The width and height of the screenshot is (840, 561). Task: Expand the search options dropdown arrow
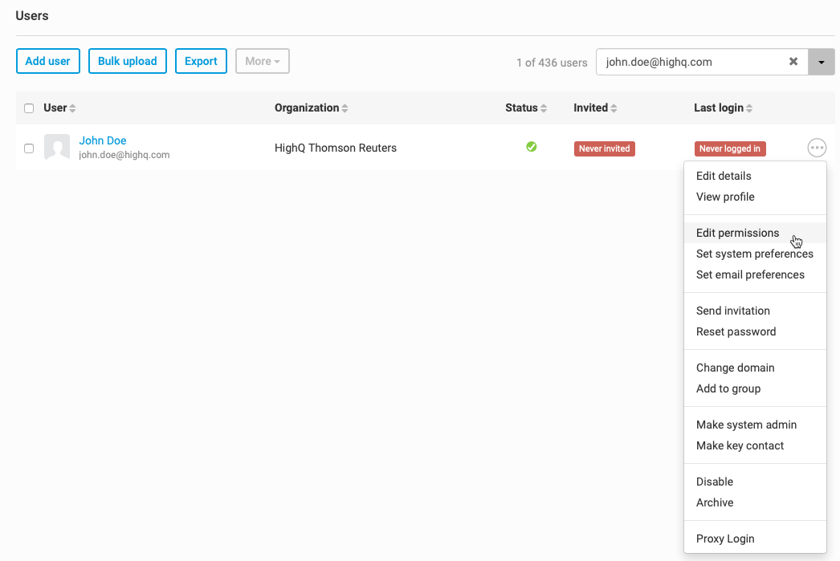(821, 62)
